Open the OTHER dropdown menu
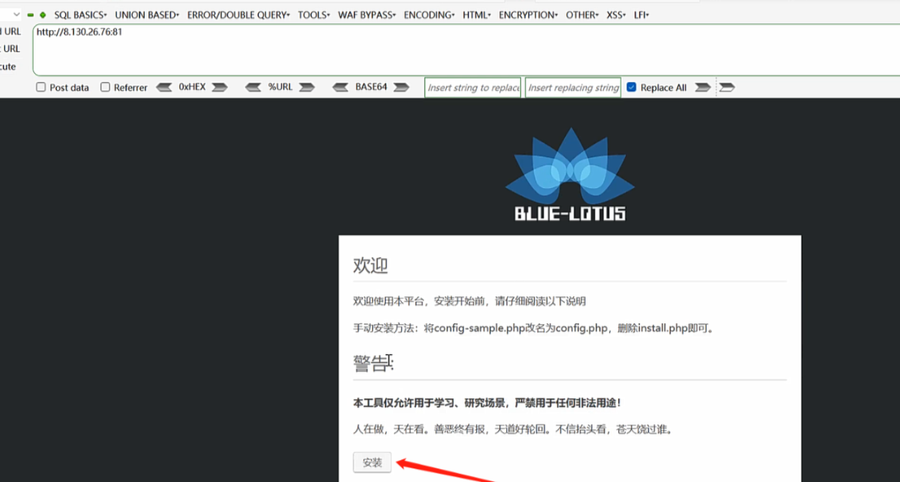The height and width of the screenshot is (482, 900). click(582, 15)
